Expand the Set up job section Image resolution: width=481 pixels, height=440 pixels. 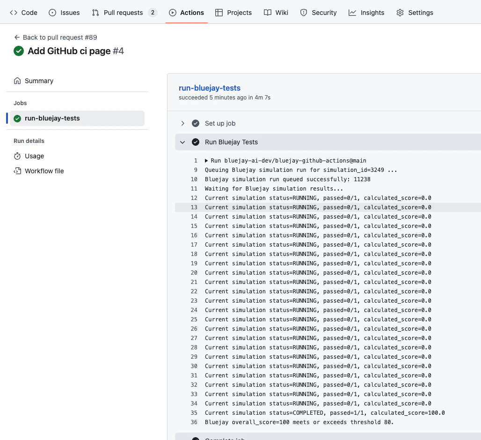point(182,123)
